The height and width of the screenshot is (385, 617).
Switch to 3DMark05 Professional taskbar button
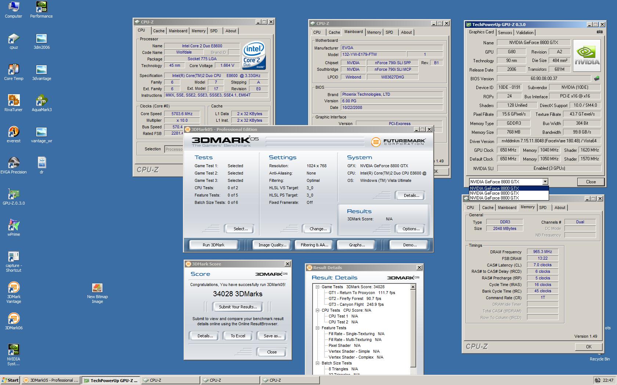point(51,380)
